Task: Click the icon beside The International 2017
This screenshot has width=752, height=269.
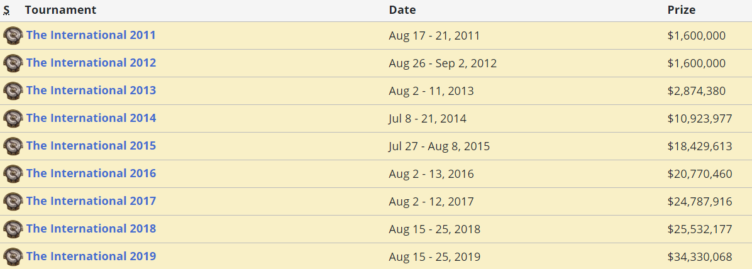Action: click(x=13, y=201)
